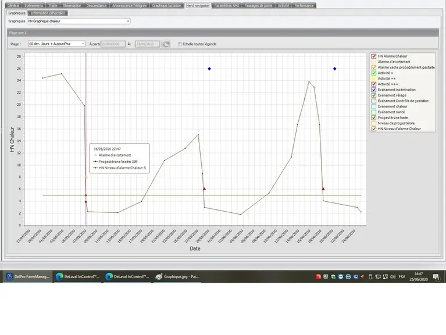Click the first red heat alarm triangle
Screen dimensions: 446x335
pyautogui.click(x=204, y=189)
